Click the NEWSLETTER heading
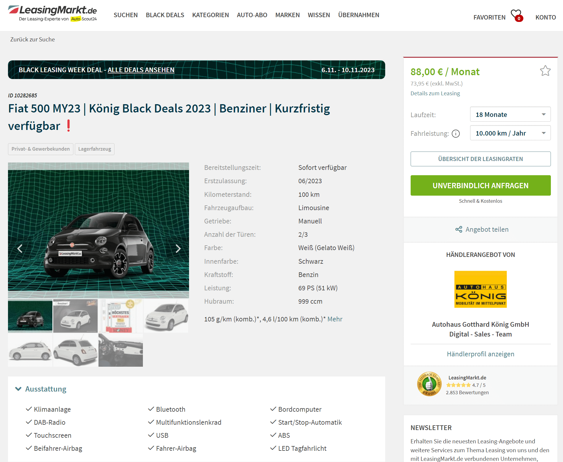Viewport: 563px width, 462px height. pyautogui.click(x=431, y=428)
